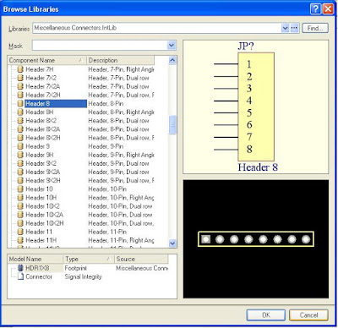This screenshot has height=328, width=338.
Task: Click the Header 10 component icon
Action: [x=20, y=189]
